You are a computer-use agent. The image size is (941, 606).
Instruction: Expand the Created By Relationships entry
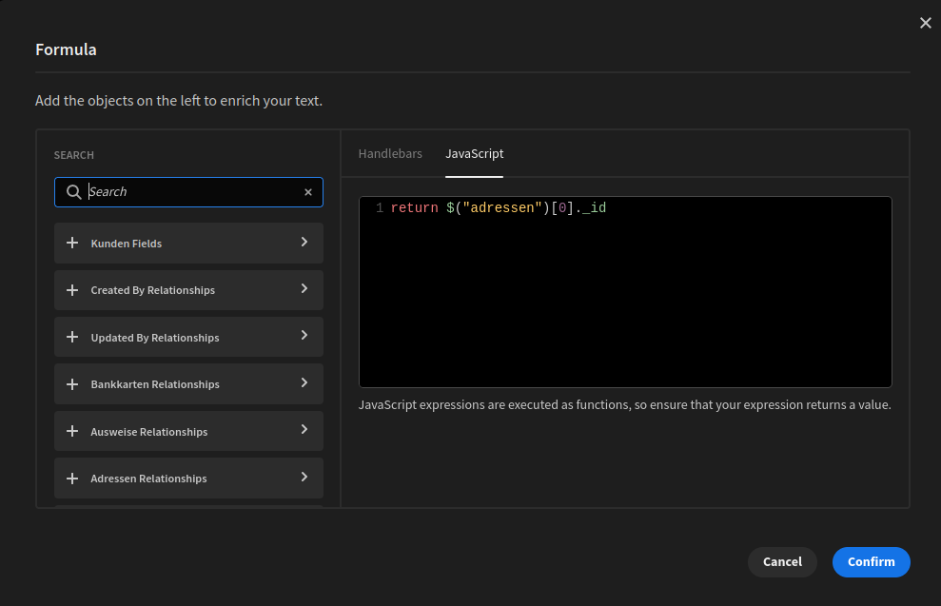point(304,290)
